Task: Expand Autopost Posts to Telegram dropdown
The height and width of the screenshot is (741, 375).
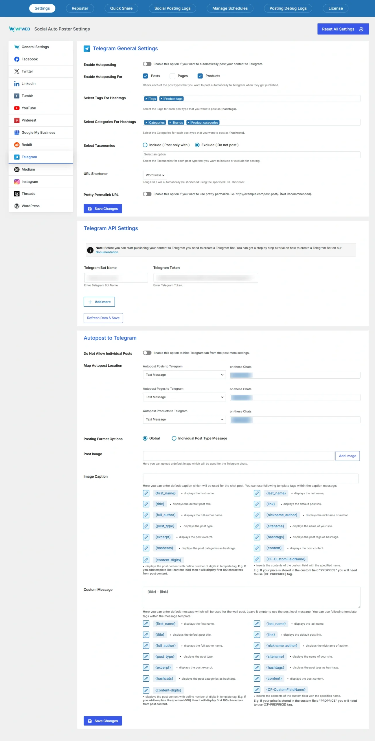Action: 184,375
